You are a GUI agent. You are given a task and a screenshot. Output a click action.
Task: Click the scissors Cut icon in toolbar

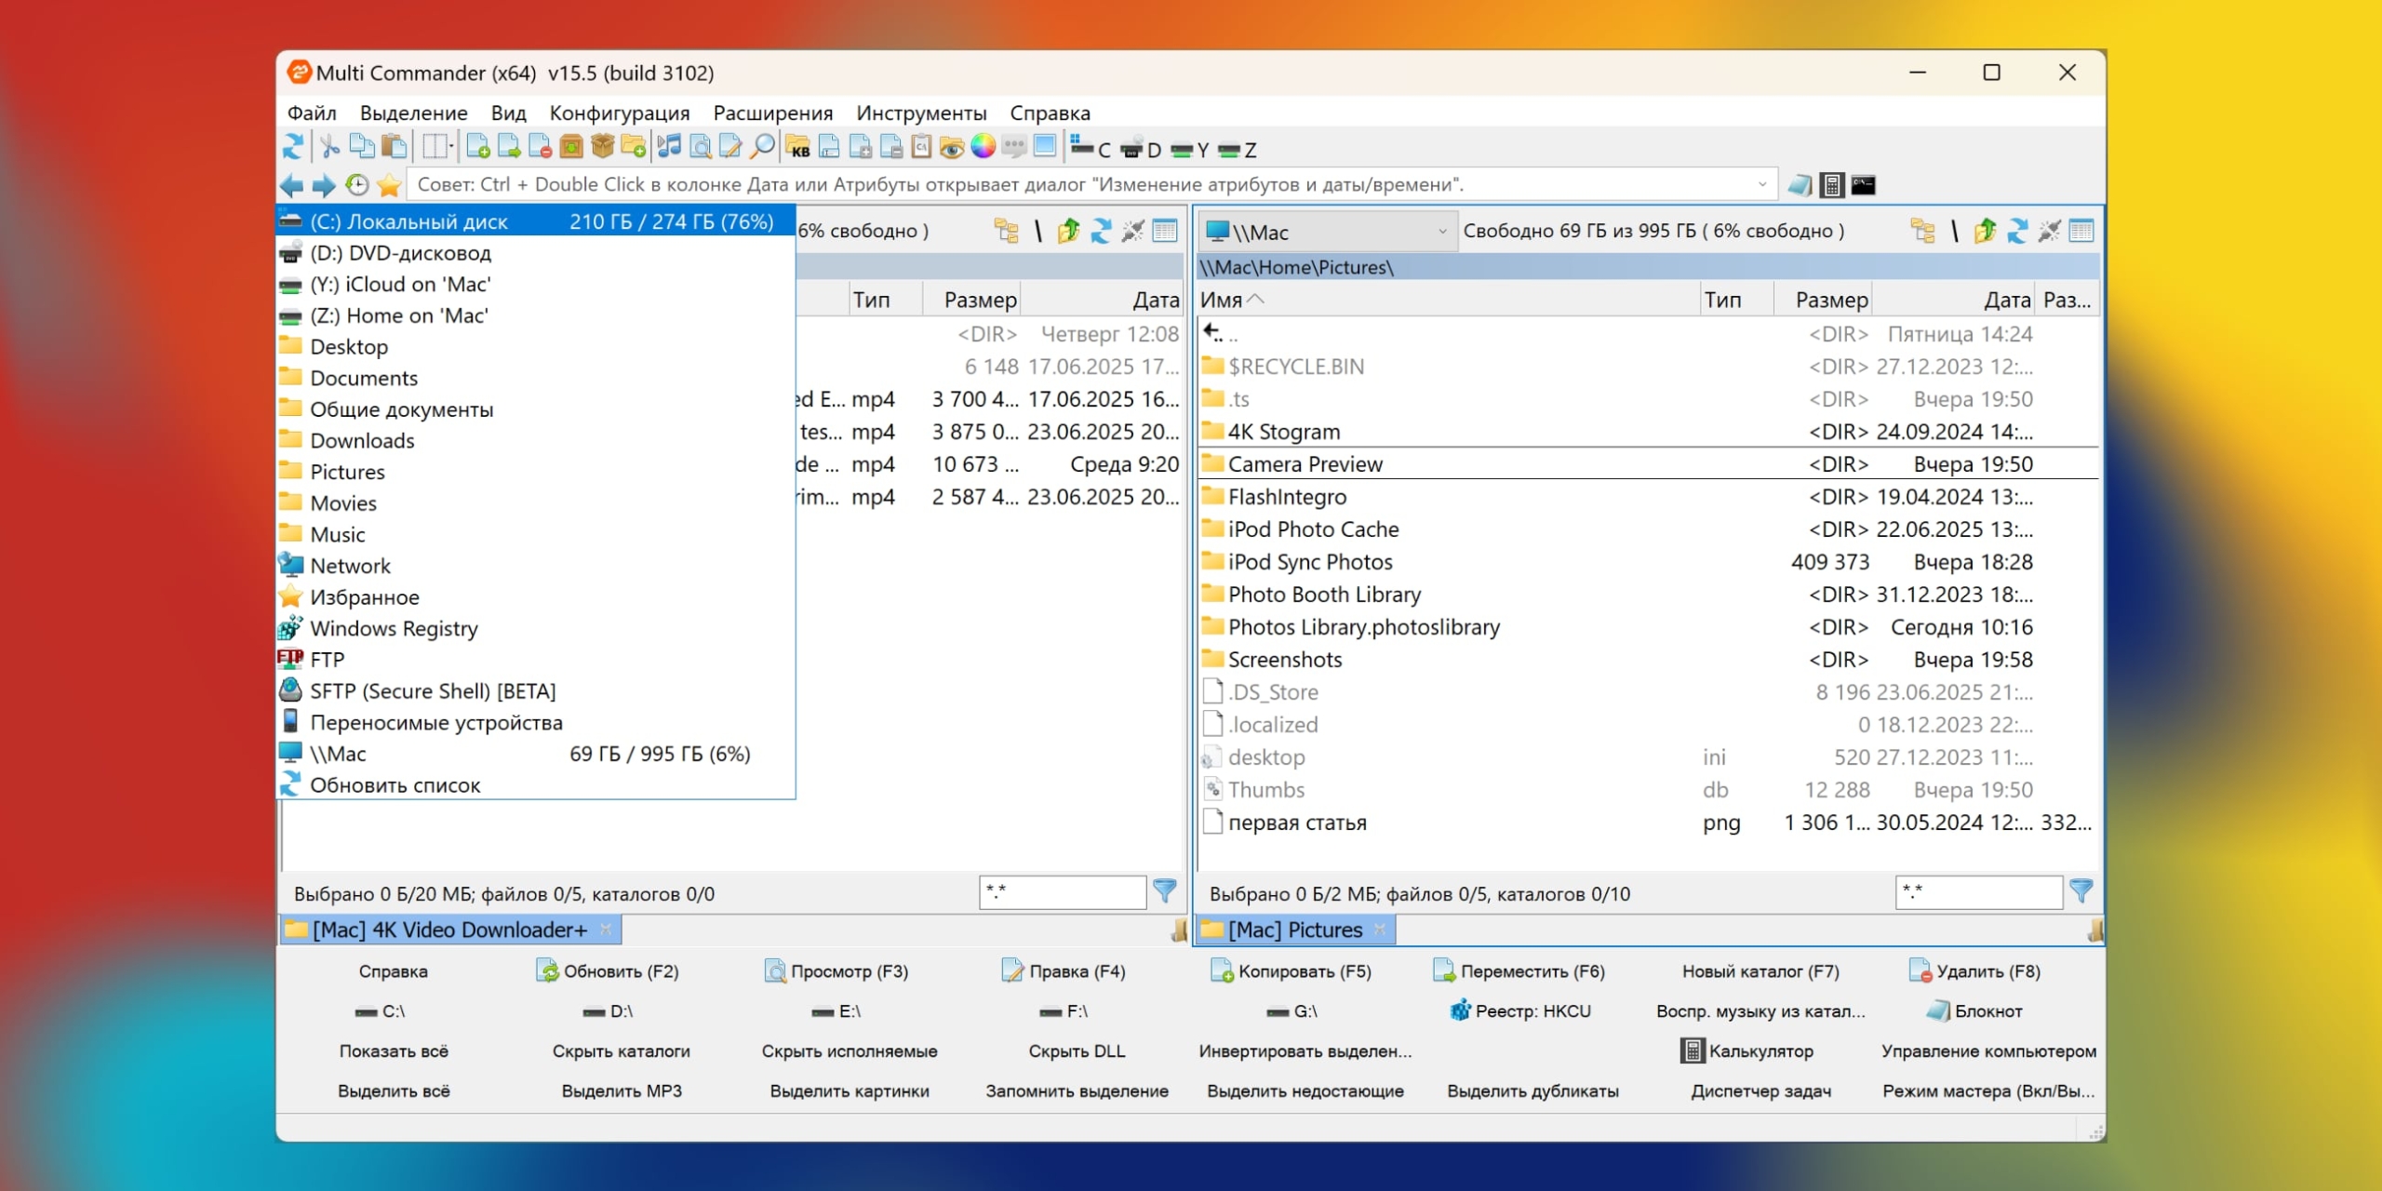pos(329,147)
